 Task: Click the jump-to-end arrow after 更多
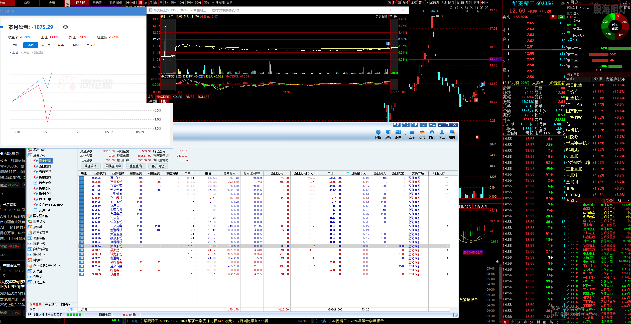(x=483, y=3)
